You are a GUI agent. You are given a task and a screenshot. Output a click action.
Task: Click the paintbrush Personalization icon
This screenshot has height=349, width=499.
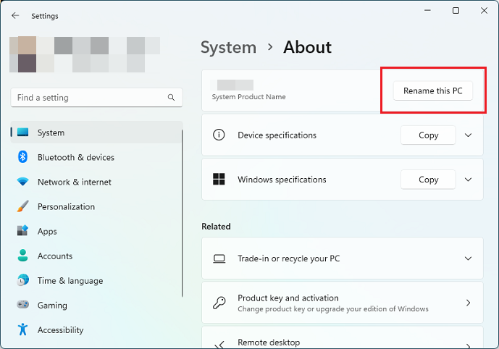click(22, 206)
